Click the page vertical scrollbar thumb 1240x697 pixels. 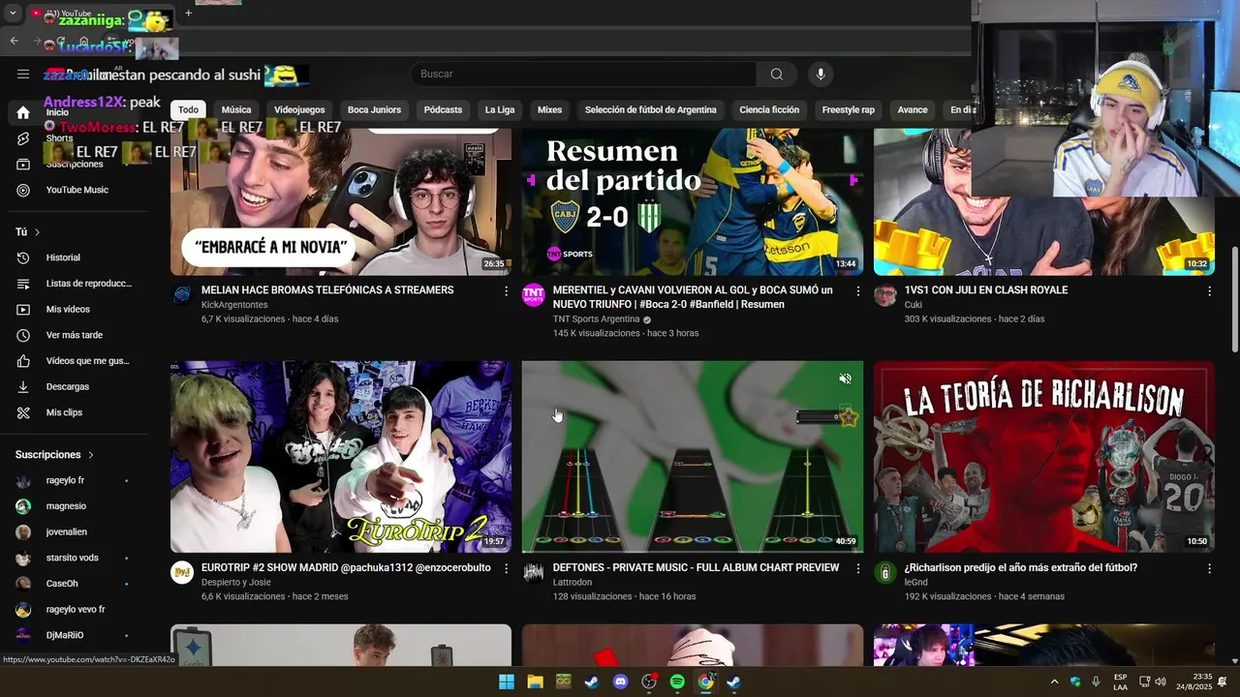tap(1234, 300)
